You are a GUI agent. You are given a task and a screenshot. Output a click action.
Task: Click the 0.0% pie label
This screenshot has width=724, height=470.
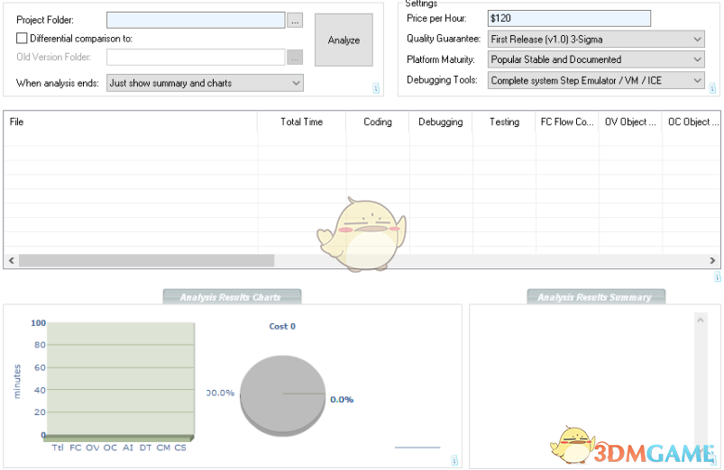(342, 400)
